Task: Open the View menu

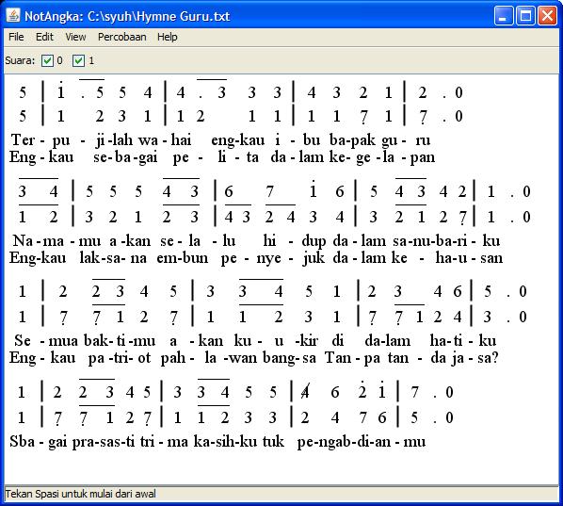Action: (75, 37)
